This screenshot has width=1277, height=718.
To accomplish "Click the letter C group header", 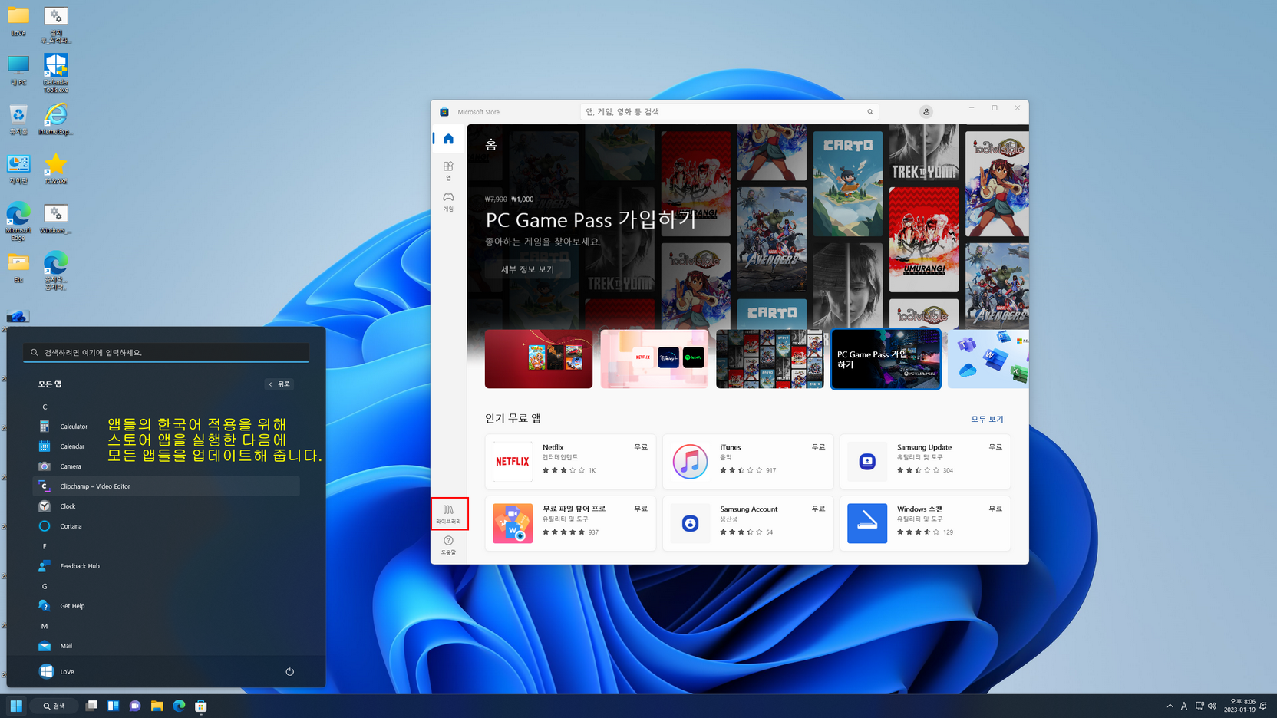I will tap(45, 407).
